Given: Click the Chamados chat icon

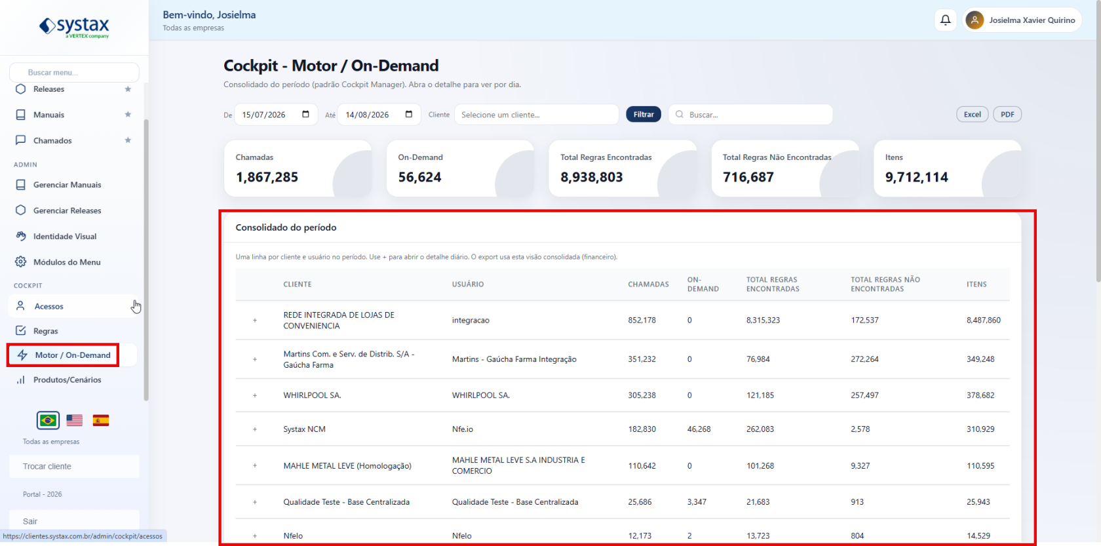Looking at the screenshot, I should point(20,140).
